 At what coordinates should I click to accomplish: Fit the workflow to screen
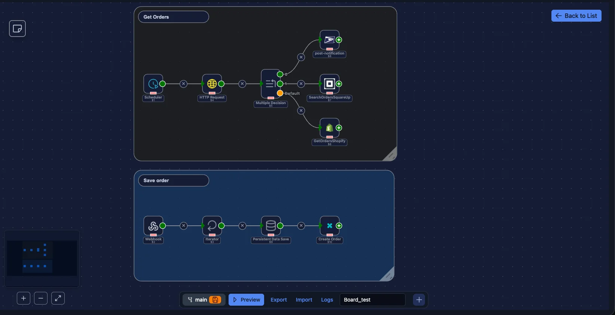pyautogui.click(x=58, y=298)
